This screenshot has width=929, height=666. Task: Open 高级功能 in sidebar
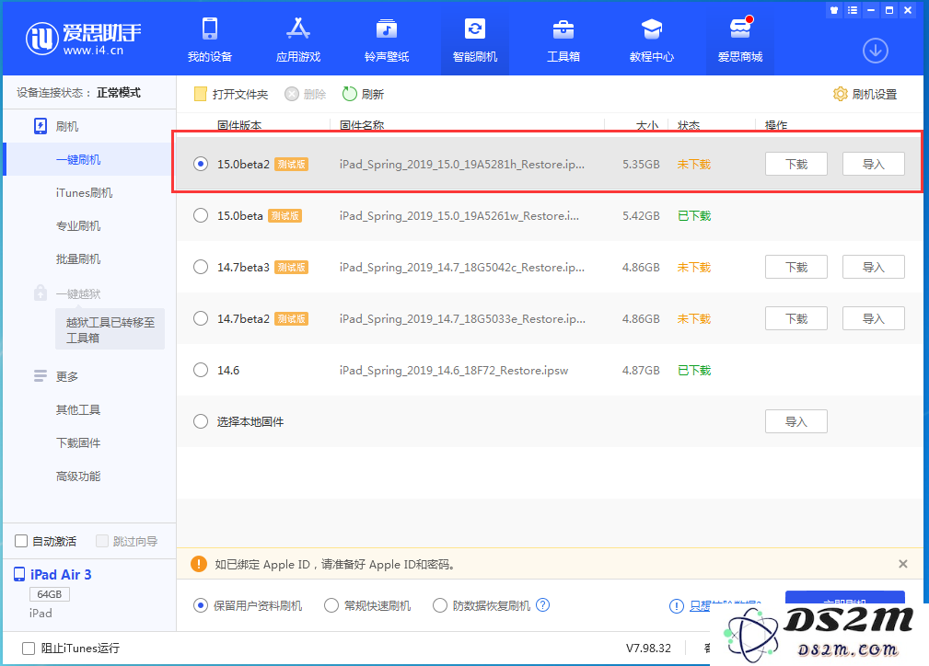point(78,476)
